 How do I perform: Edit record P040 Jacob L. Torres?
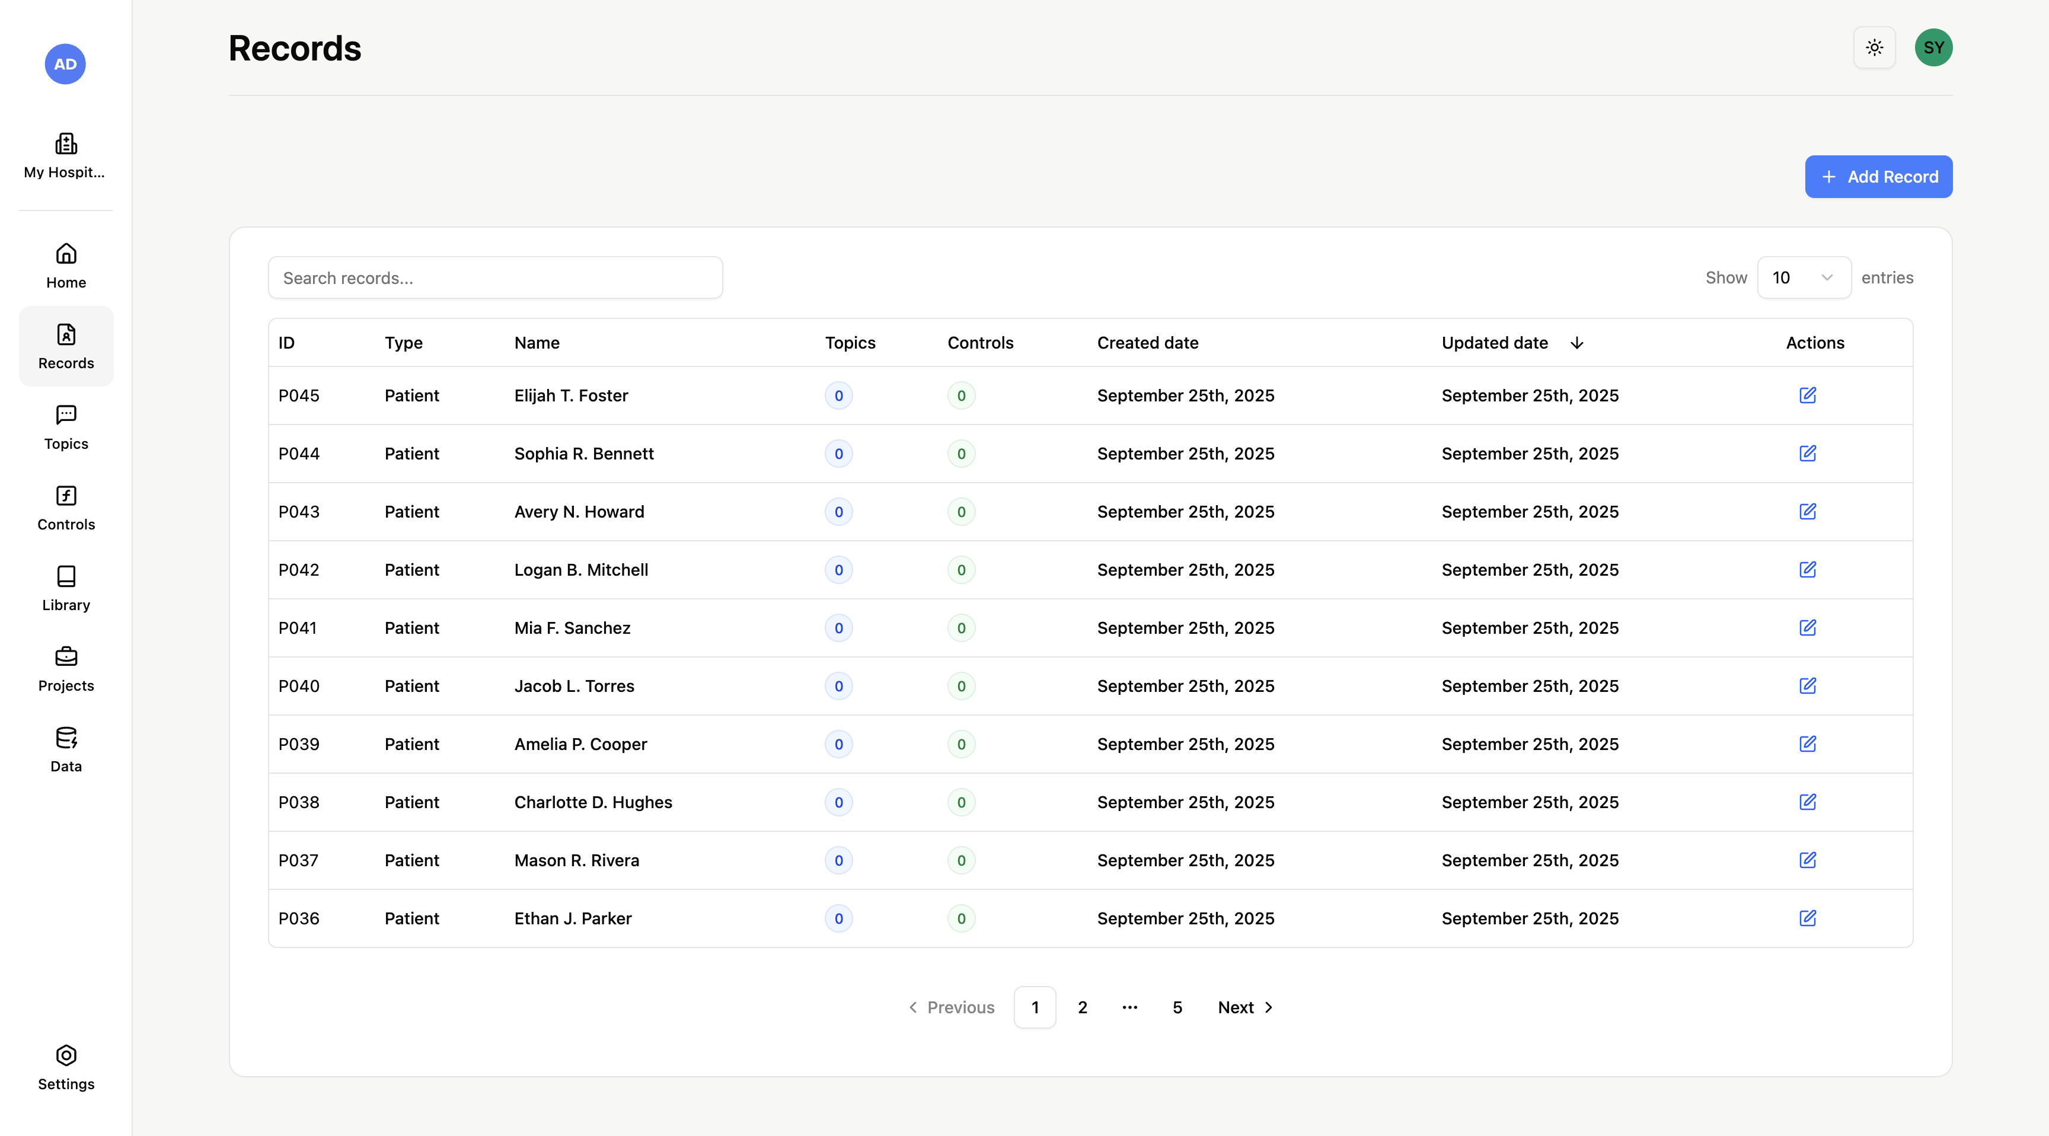coord(1807,686)
